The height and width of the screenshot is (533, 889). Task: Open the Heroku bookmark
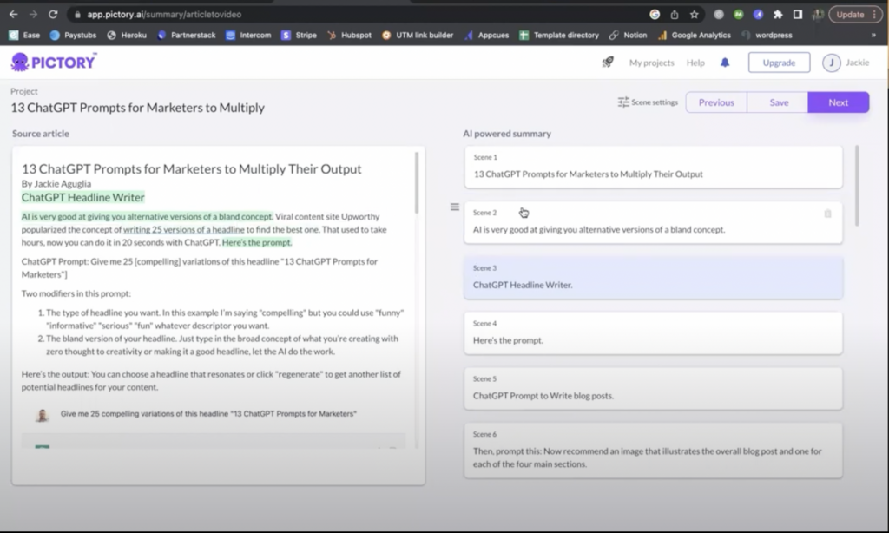[127, 35]
